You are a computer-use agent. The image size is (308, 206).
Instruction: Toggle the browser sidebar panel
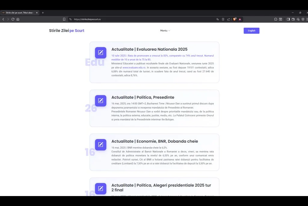point(288,19)
